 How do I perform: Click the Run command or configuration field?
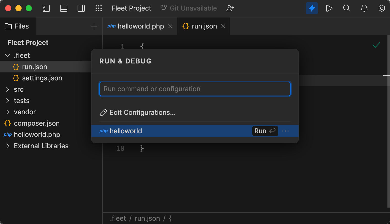[195, 89]
